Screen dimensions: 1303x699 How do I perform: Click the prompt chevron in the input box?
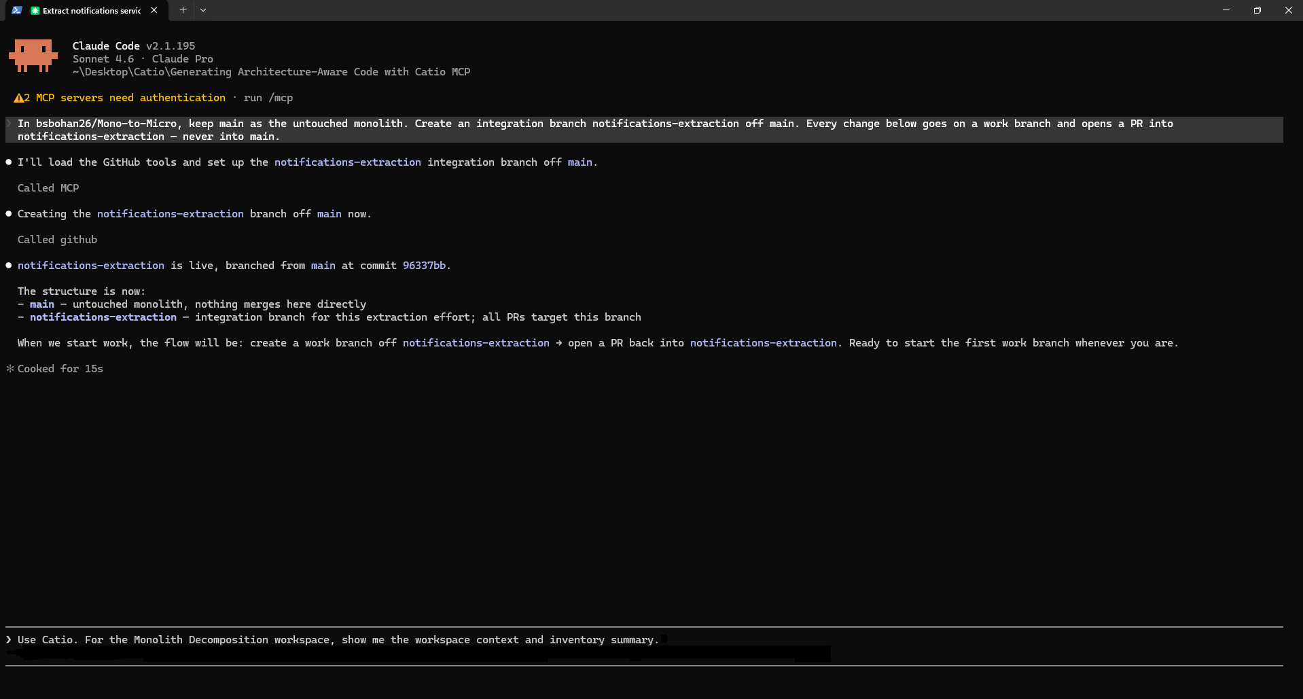point(9,640)
